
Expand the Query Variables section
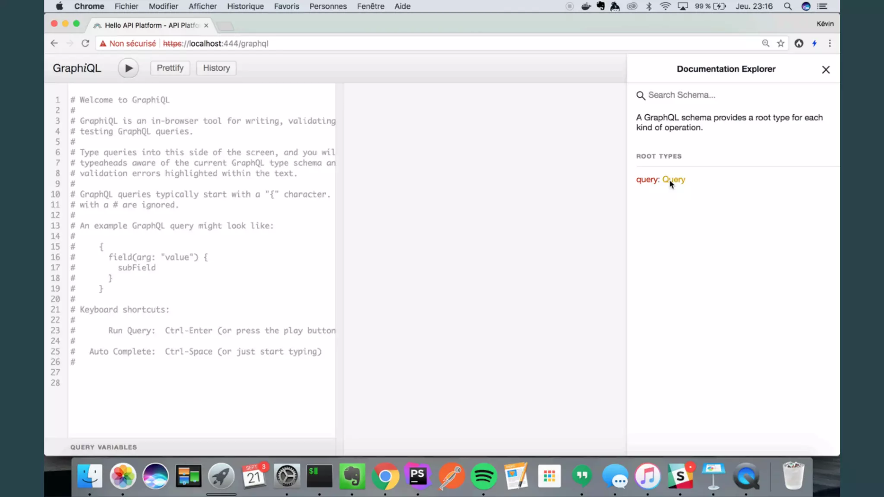click(x=104, y=447)
